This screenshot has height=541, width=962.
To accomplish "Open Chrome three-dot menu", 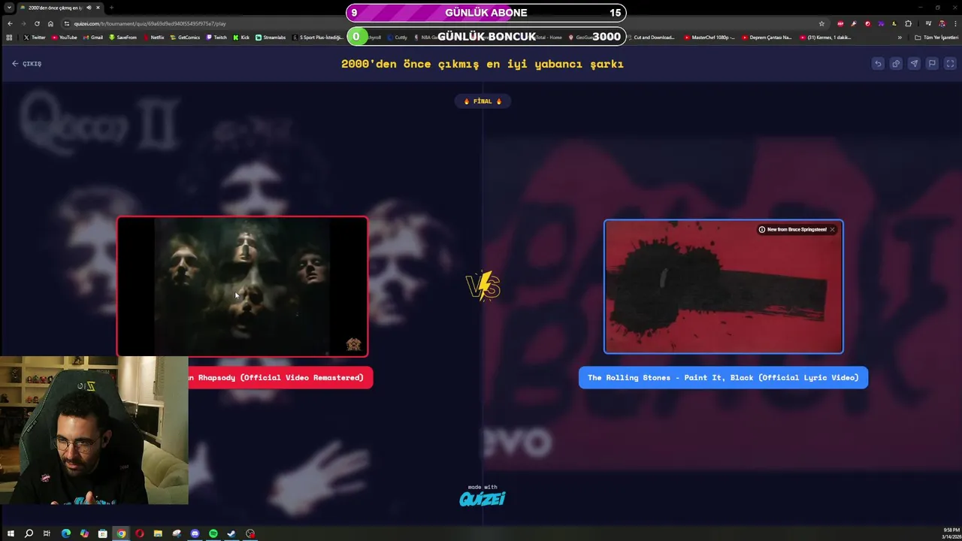I will tap(954, 23).
